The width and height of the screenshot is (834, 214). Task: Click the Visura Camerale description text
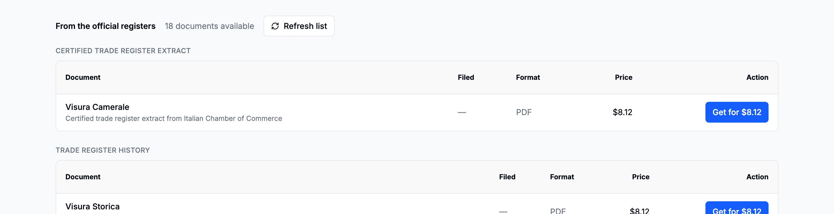[x=173, y=119]
